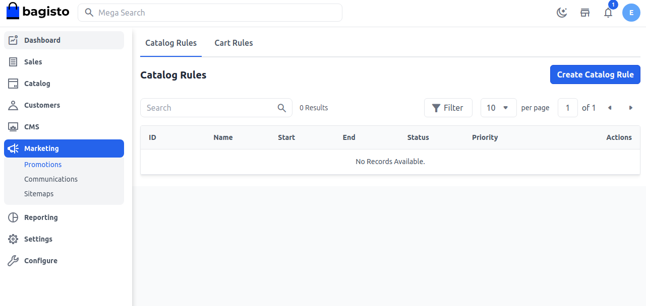Toggle dark mode moon icon
The width and height of the screenshot is (646, 306).
[562, 13]
